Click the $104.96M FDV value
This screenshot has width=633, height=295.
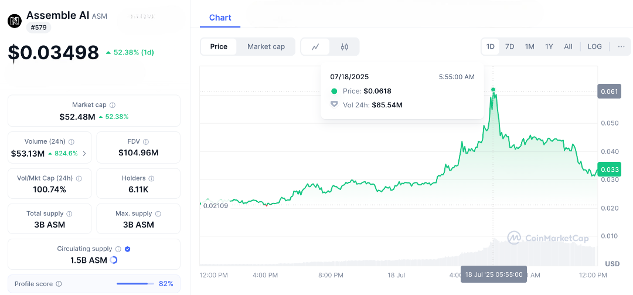[138, 152]
